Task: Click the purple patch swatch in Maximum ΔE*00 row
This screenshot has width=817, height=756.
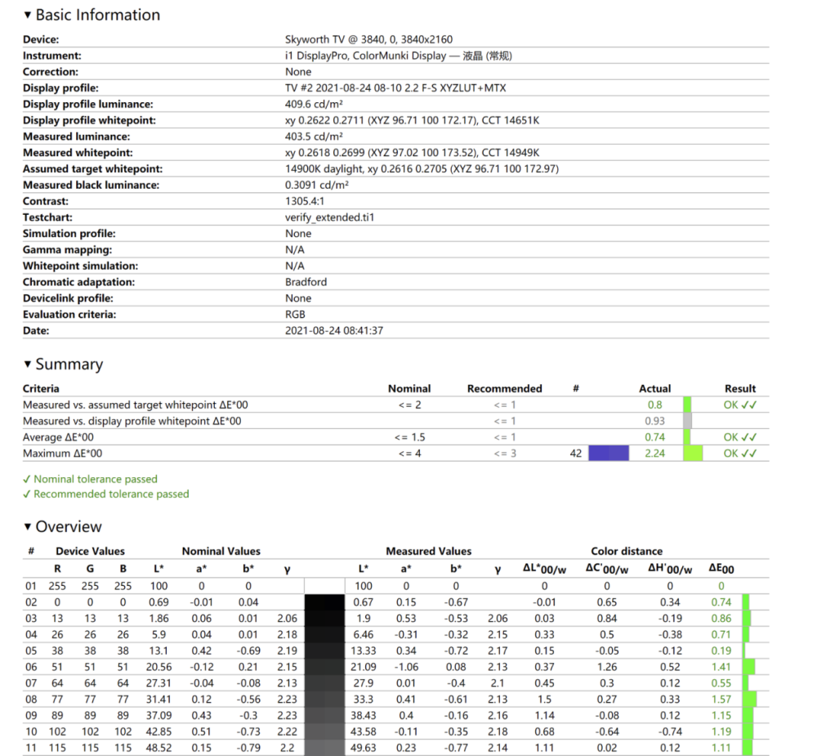Action: 609,453
